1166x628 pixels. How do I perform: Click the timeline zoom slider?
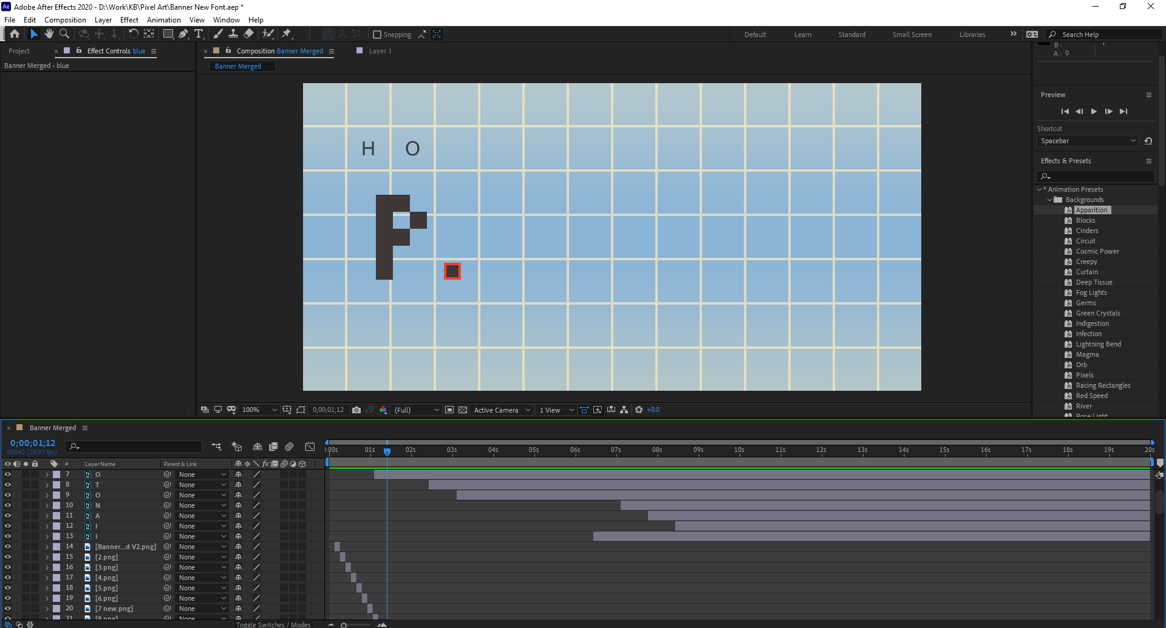click(x=344, y=624)
